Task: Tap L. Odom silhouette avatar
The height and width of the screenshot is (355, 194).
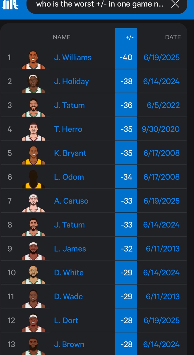Action: (33, 179)
